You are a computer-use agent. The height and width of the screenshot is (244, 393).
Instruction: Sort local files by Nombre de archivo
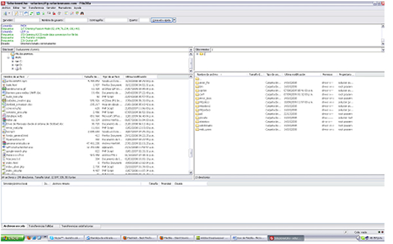pyautogui.click(x=42, y=77)
